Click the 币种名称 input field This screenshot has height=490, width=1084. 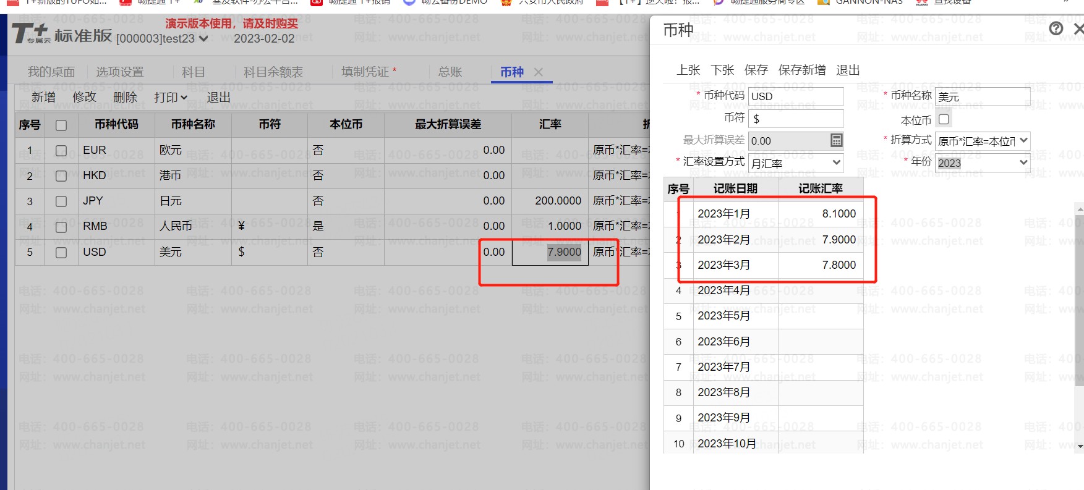click(982, 97)
